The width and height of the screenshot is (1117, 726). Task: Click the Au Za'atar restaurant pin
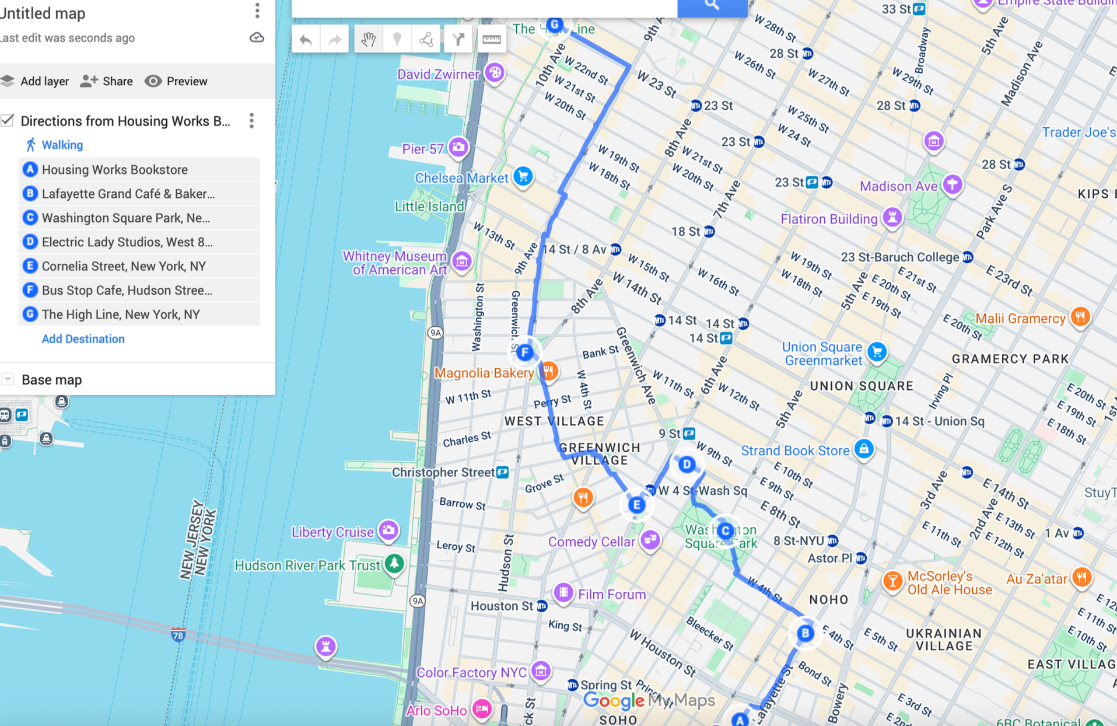click(x=1082, y=577)
